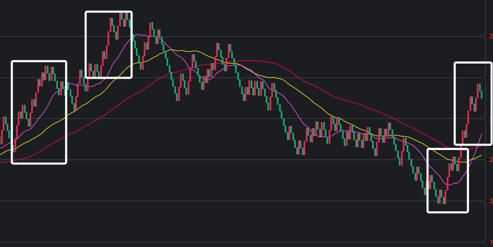The image size is (493, 247).
Task: Click the purple line's lowest dip in the bottom box
Action: coord(448,182)
